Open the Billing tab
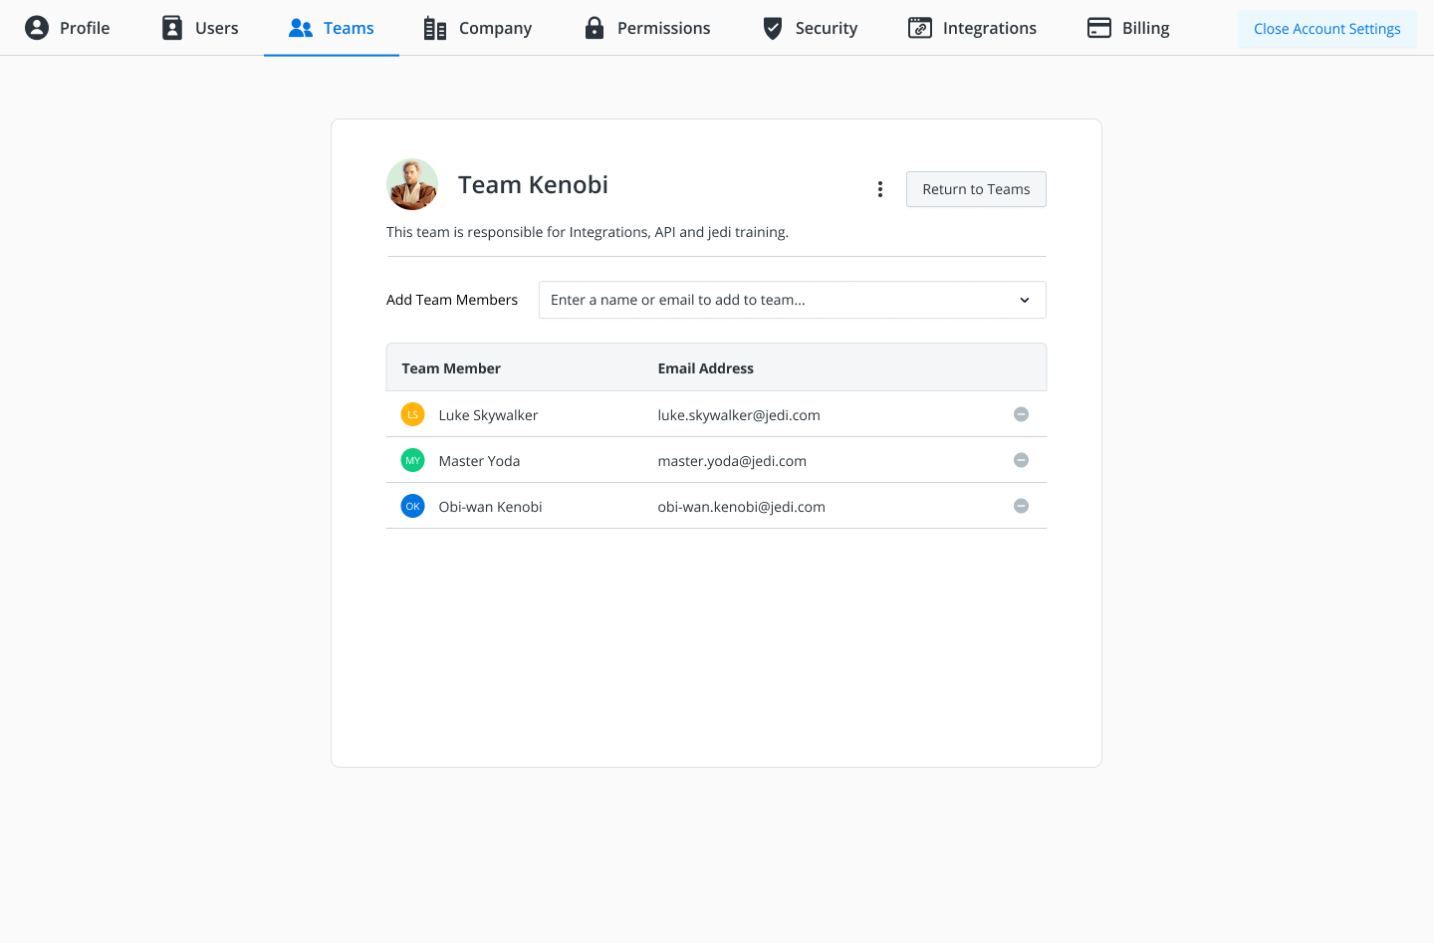This screenshot has width=1434, height=943. pyautogui.click(x=1128, y=28)
